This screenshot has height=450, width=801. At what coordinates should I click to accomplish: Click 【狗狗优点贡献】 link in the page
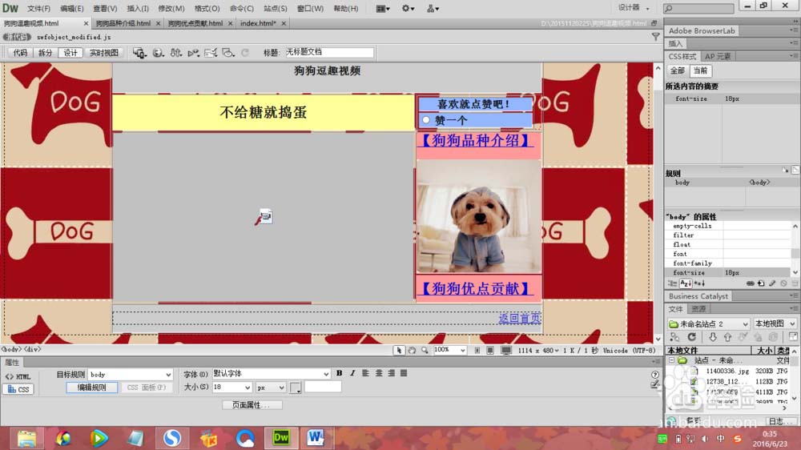pos(476,288)
